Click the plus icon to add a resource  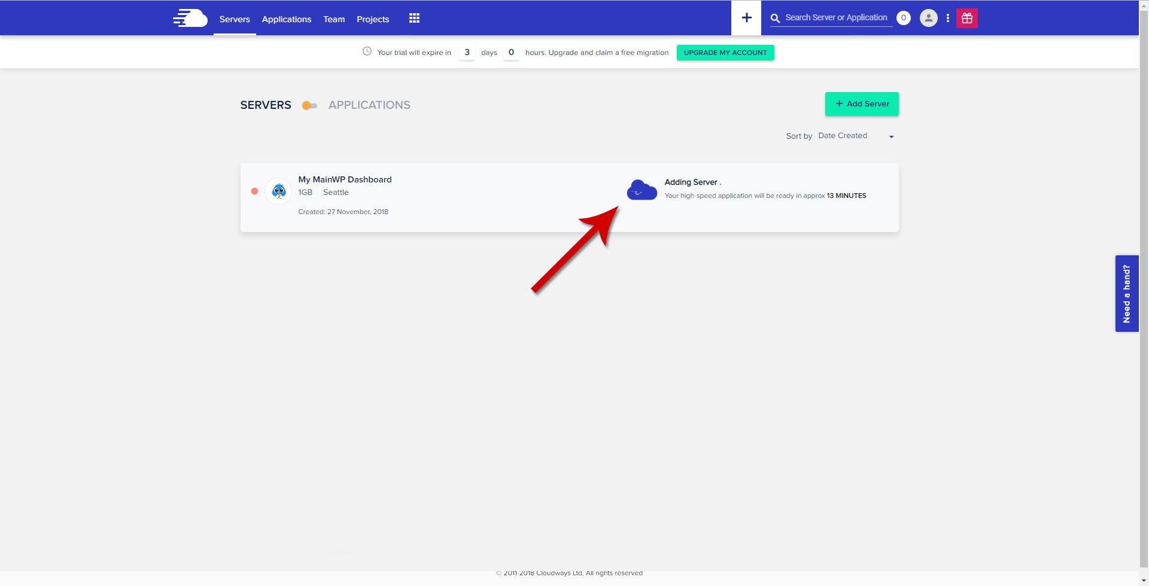coord(746,17)
